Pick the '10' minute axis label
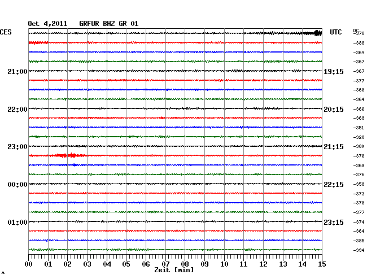 pyautogui.click(x=224, y=264)
